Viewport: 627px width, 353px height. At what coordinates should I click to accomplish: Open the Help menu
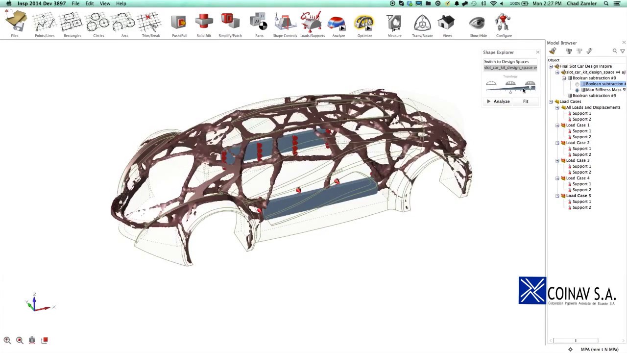[121, 3]
